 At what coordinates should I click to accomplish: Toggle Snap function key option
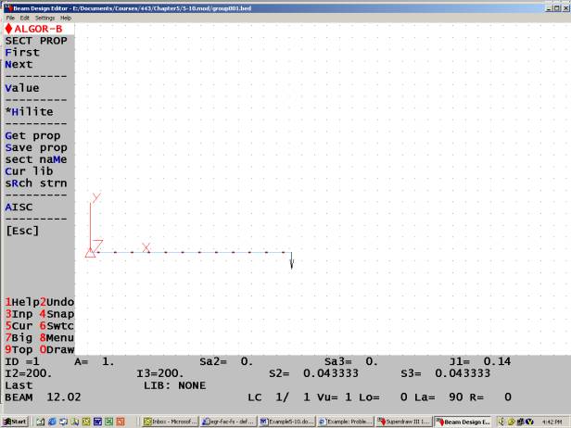pyautogui.click(x=56, y=314)
